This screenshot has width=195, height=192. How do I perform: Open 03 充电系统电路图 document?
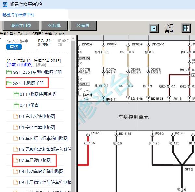coord(37,116)
